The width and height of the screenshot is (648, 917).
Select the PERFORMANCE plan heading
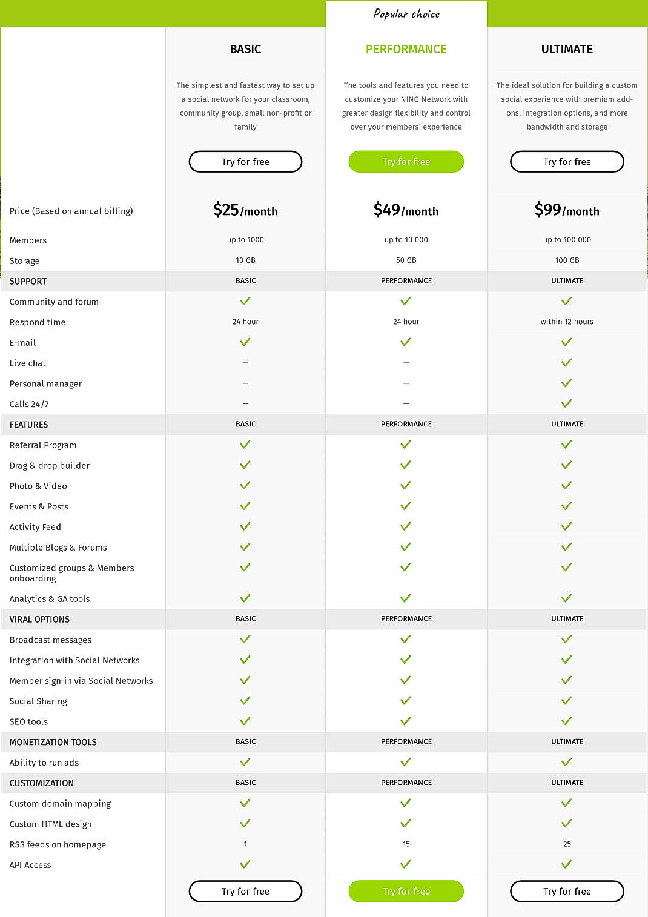tap(406, 49)
